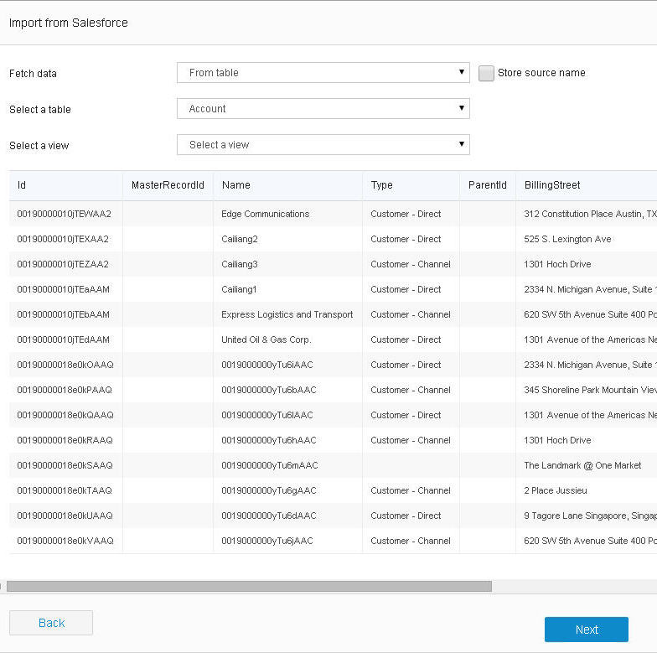
Task: Open the Fetch data dropdown
Action: 323,73
